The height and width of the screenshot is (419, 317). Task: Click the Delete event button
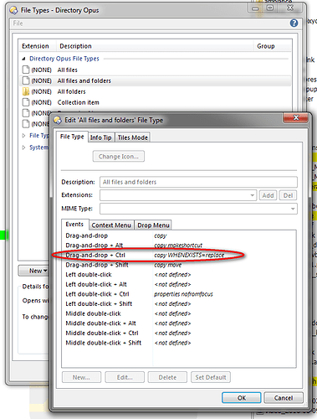(167, 377)
